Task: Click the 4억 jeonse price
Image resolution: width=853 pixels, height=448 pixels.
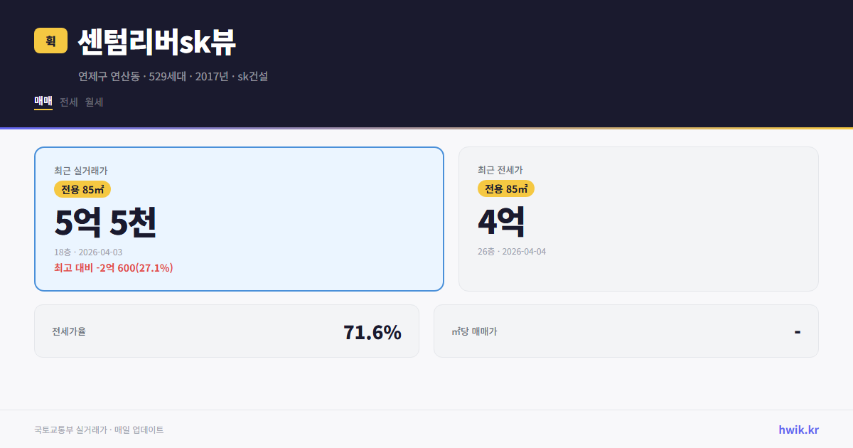Action: pyautogui.click(x=502, y=221)
